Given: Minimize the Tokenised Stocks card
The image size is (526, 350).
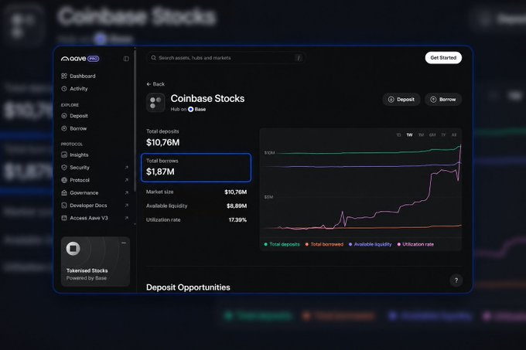Looking at the screenshot, I should pos(124,243).
